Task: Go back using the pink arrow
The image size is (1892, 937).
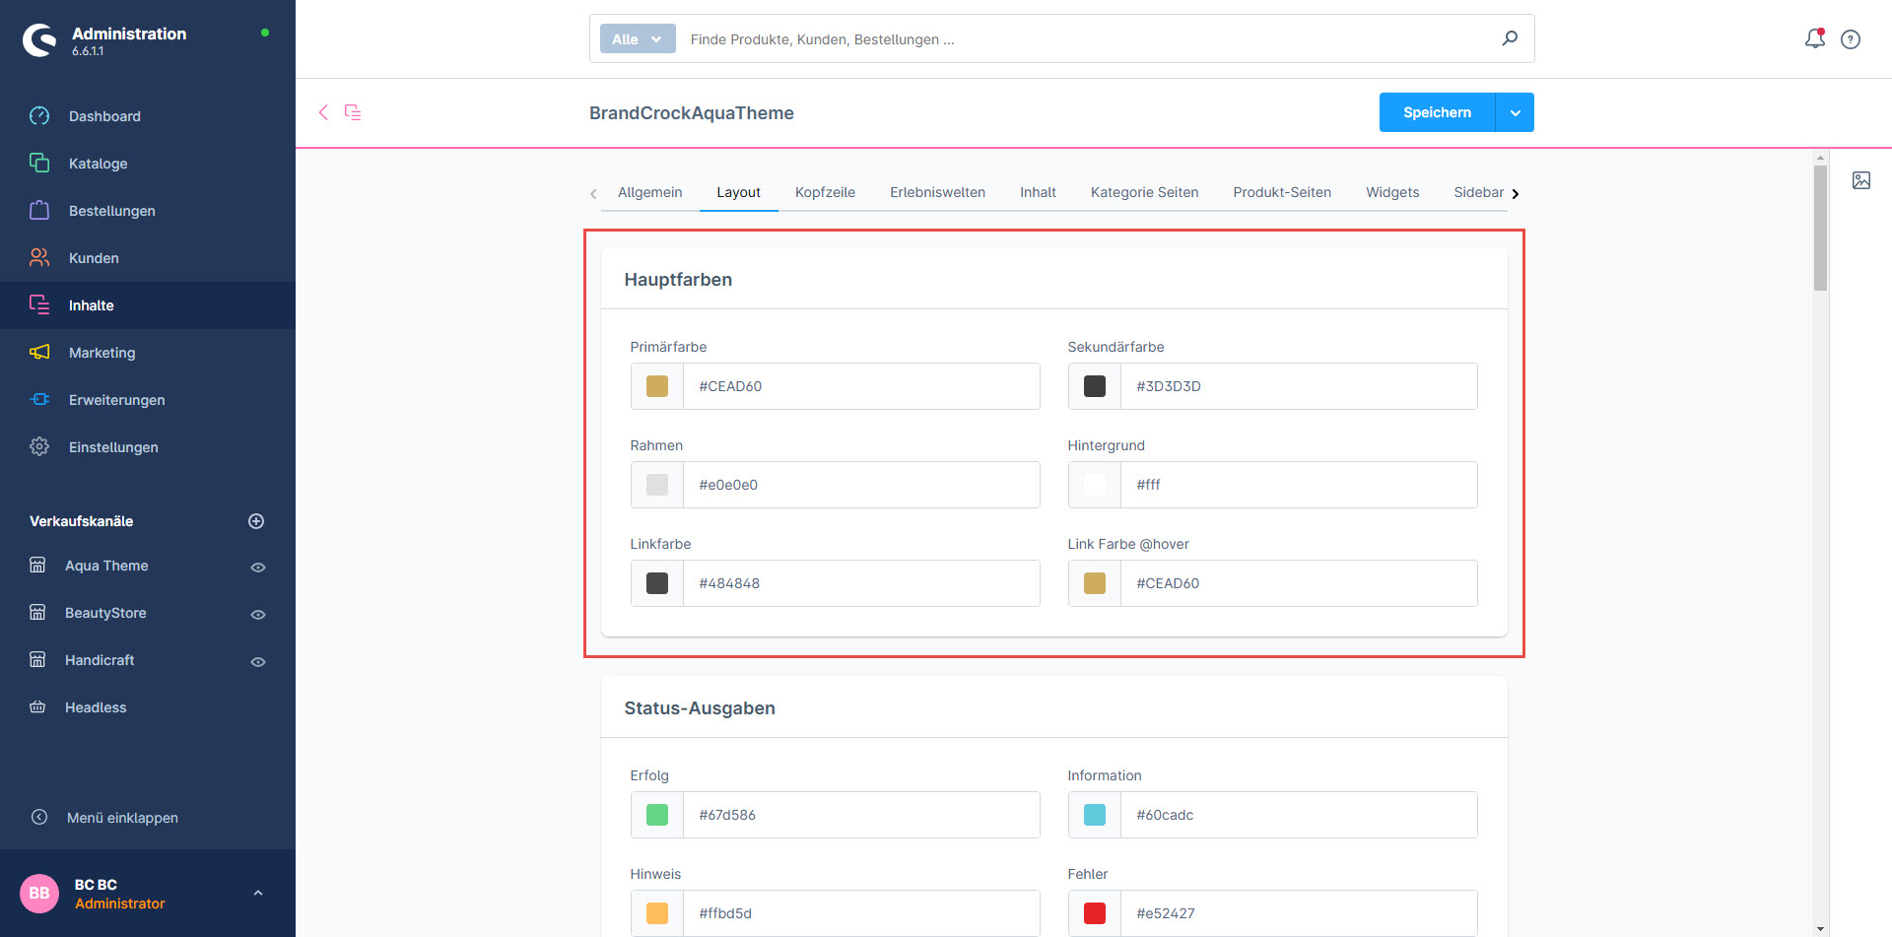Action: pos(323,112)
